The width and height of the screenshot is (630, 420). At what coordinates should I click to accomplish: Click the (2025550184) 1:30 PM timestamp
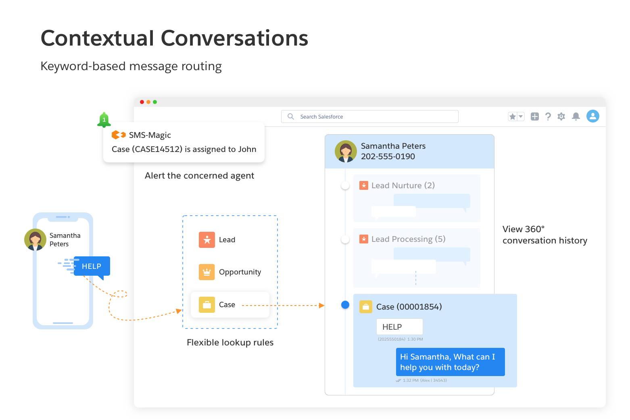pos(401,339)
